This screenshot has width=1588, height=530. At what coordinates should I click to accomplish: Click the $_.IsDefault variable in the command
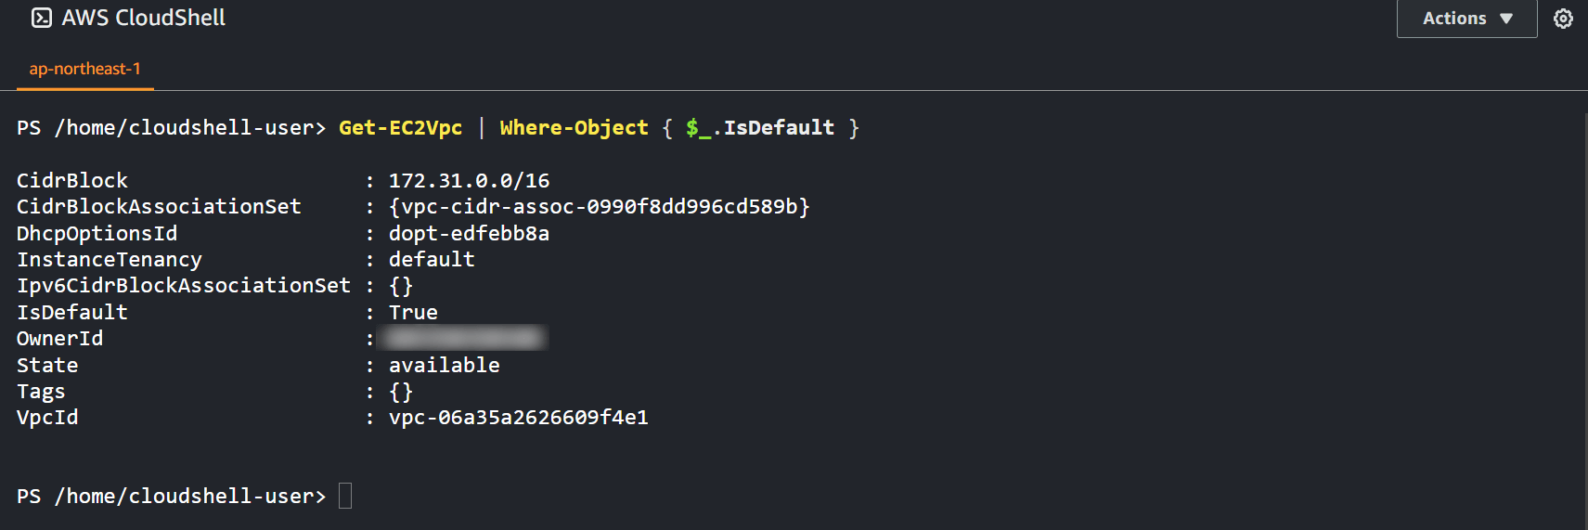[760, 128]
